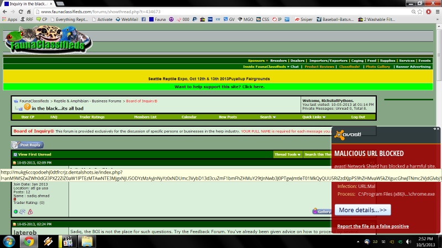Open the Chrome menu hamburger icon
Screen dimensions: 442x248
(x=438, y=12)
